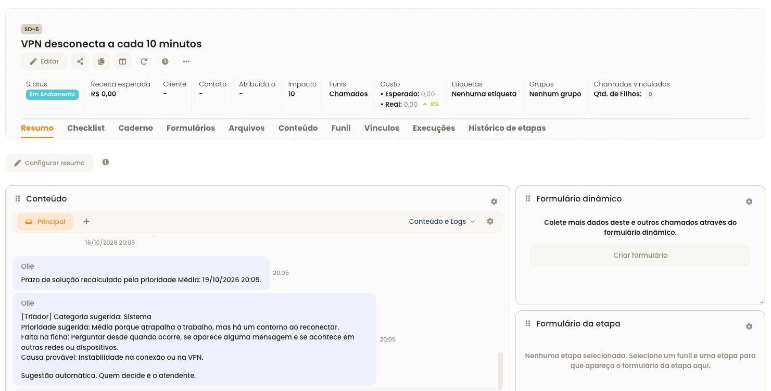Image resolution: width=771 pixels, height=391 pixels.
Task: Switch to the Checklist tab
Action: [x=86, y=128]
